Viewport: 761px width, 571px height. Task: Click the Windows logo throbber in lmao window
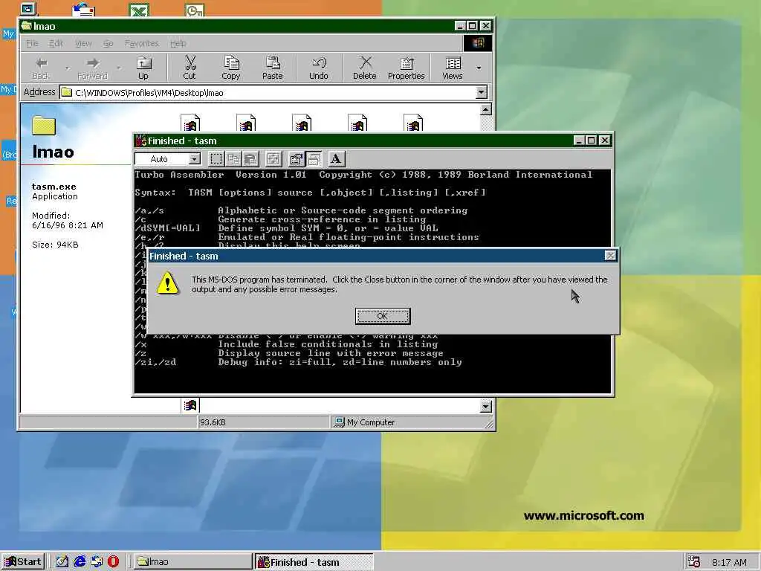[478, 43]
